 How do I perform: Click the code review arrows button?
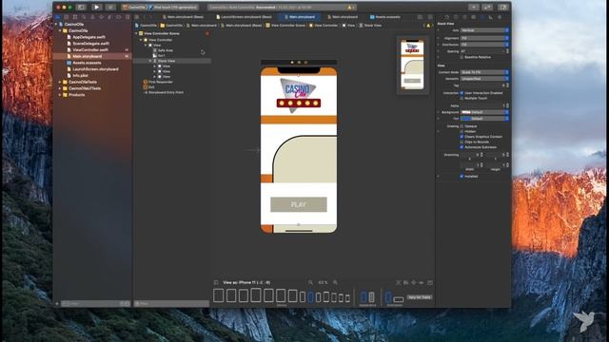tap(487, 7)
